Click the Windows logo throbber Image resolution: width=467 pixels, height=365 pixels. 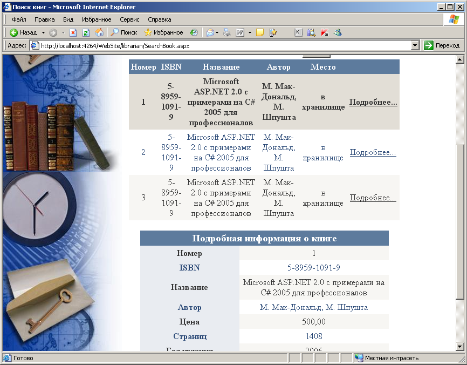pos(454,19)
